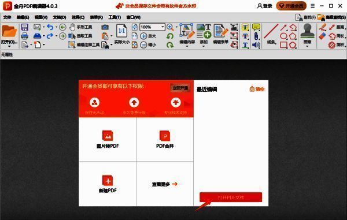Screen dimensions: 347x220
Task: Rotate view counterclockwise with green arrow
Action: 170,36
